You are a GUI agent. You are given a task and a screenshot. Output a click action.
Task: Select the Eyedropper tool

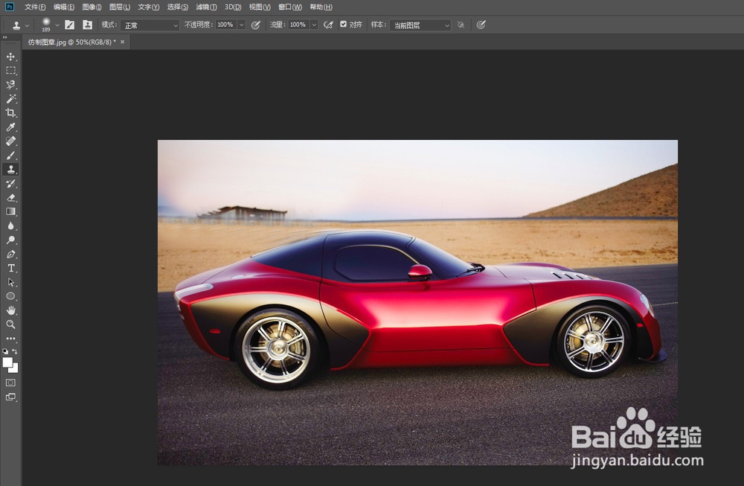11,127
